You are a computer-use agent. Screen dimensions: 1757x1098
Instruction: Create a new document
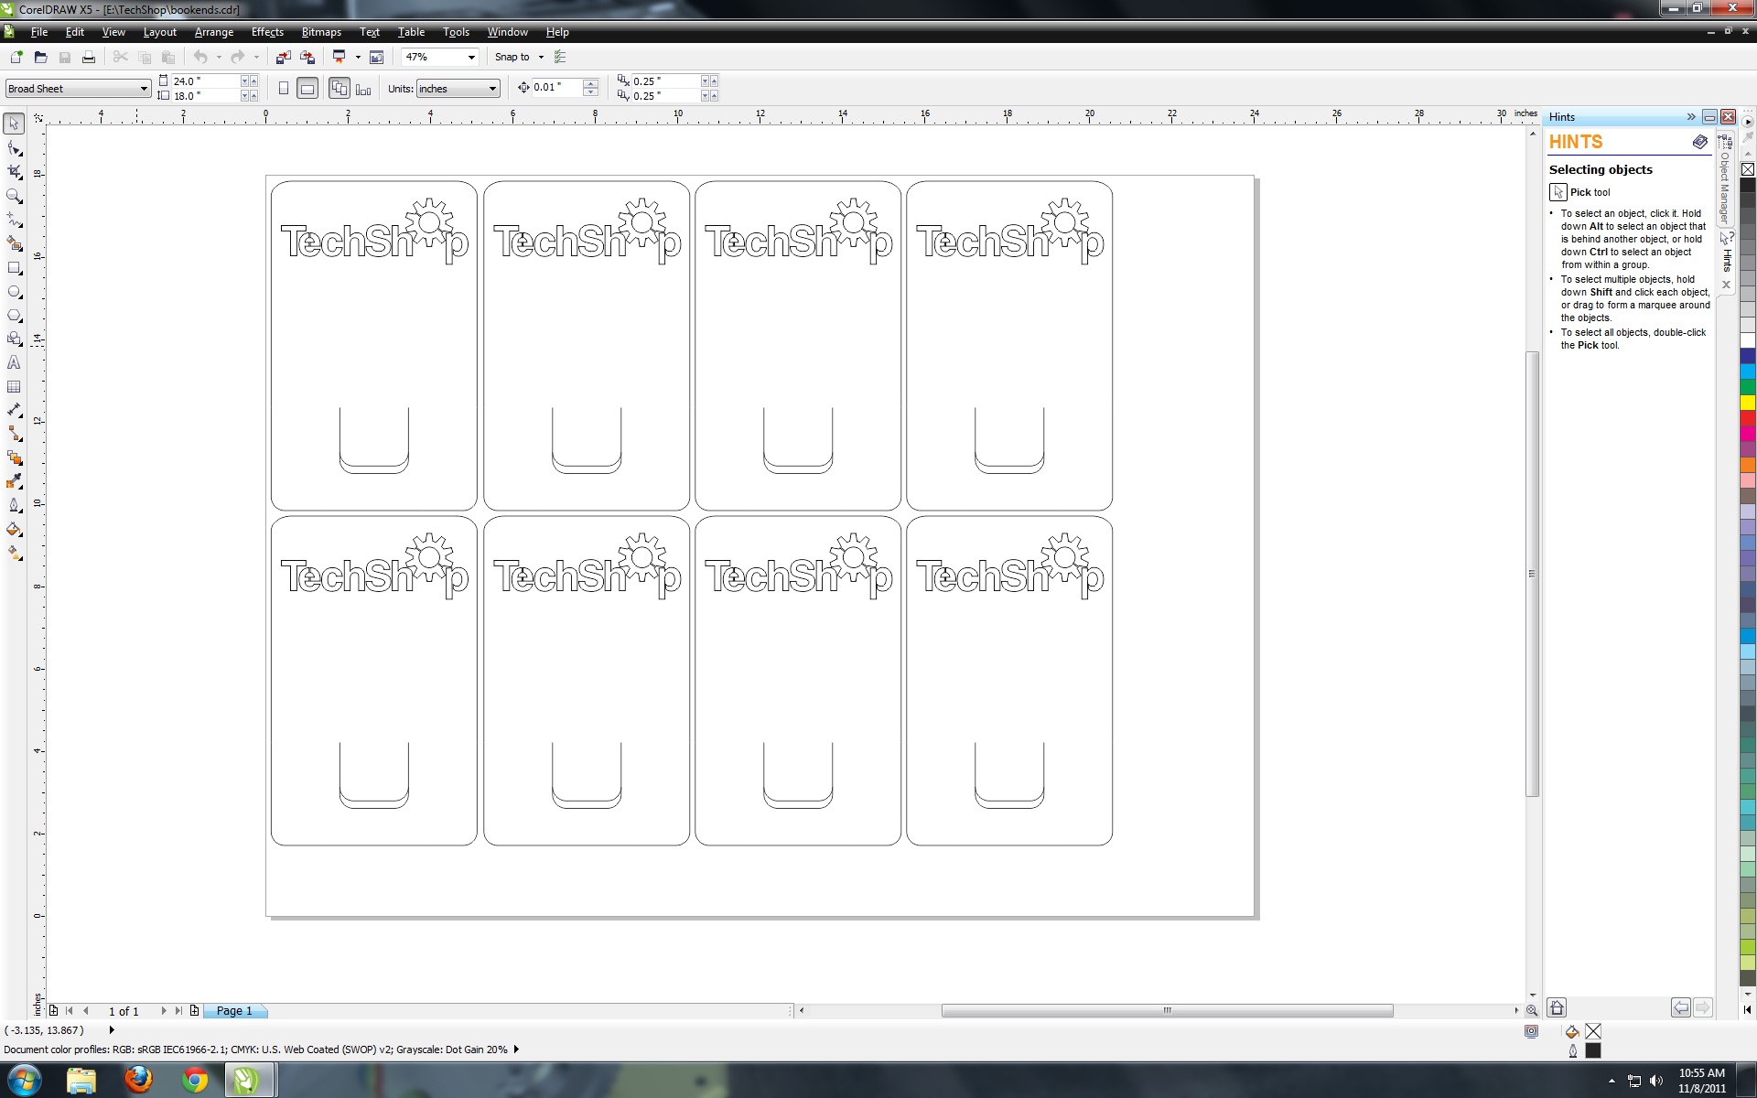click(x=16, y=57)
